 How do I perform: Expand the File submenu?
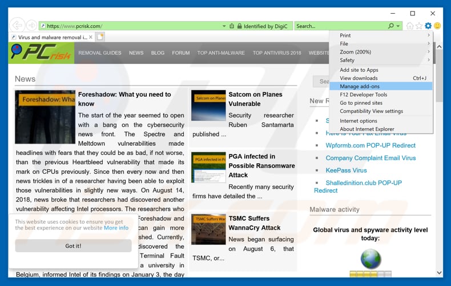[x=381, y=44]
